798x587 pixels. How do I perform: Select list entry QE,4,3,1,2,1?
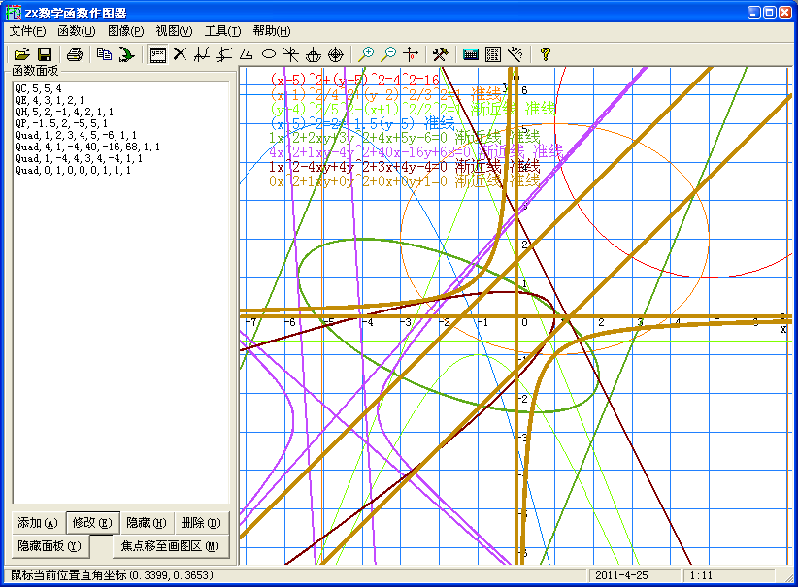coord(50,100)
